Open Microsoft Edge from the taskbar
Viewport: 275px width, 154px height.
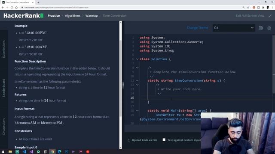(60, 152)
